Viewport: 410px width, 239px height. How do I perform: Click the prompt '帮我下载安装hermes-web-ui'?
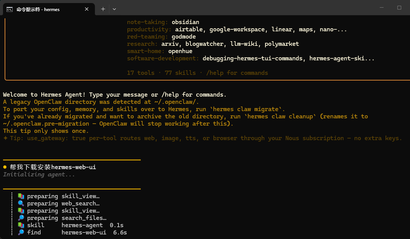[x=53, y=167]
